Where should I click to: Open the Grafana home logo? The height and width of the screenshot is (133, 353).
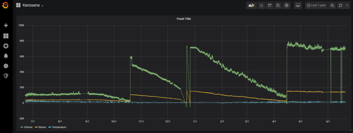click(6, 5)
